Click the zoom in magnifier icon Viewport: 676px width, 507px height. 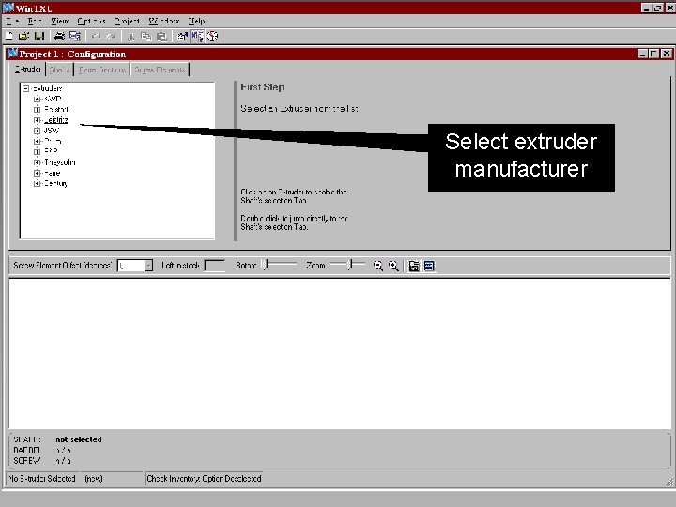pyautogui.click(x=393, y=266)
